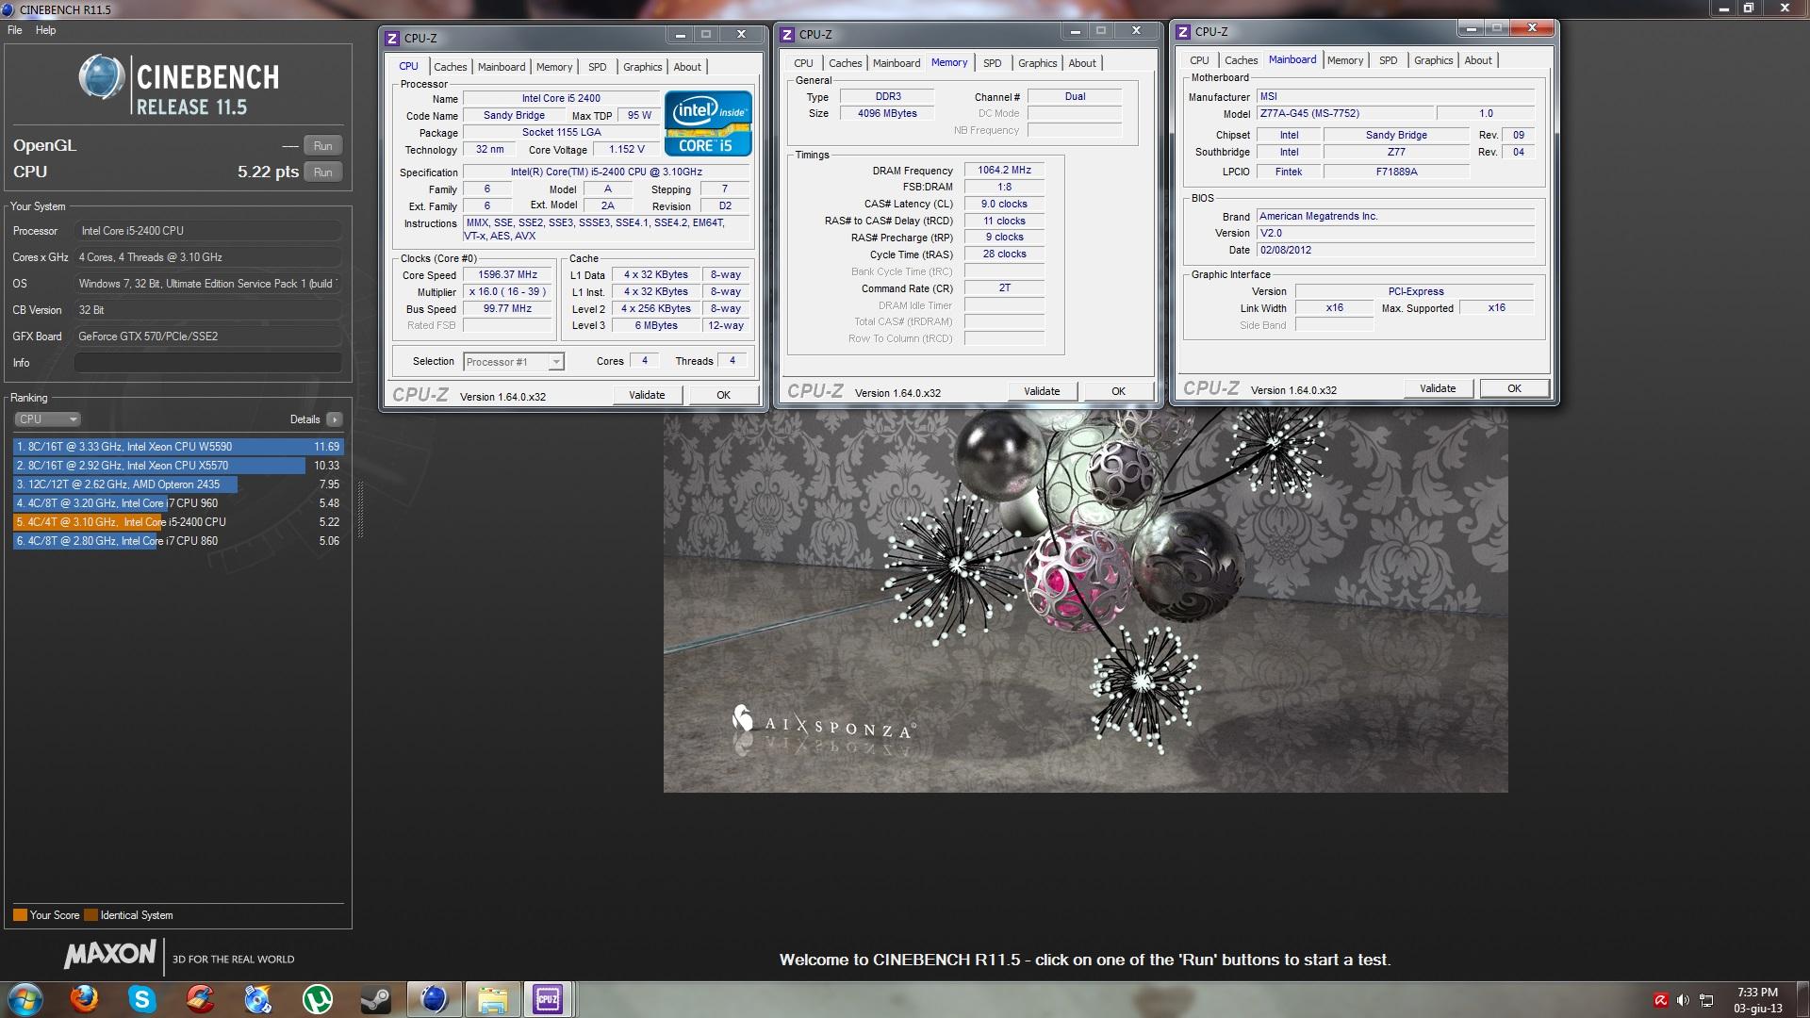Image resolution: width=1810 pixels, height=1018 pixels.
Task: Open the Windows Start menu orb
Action: tap(25, 999)
